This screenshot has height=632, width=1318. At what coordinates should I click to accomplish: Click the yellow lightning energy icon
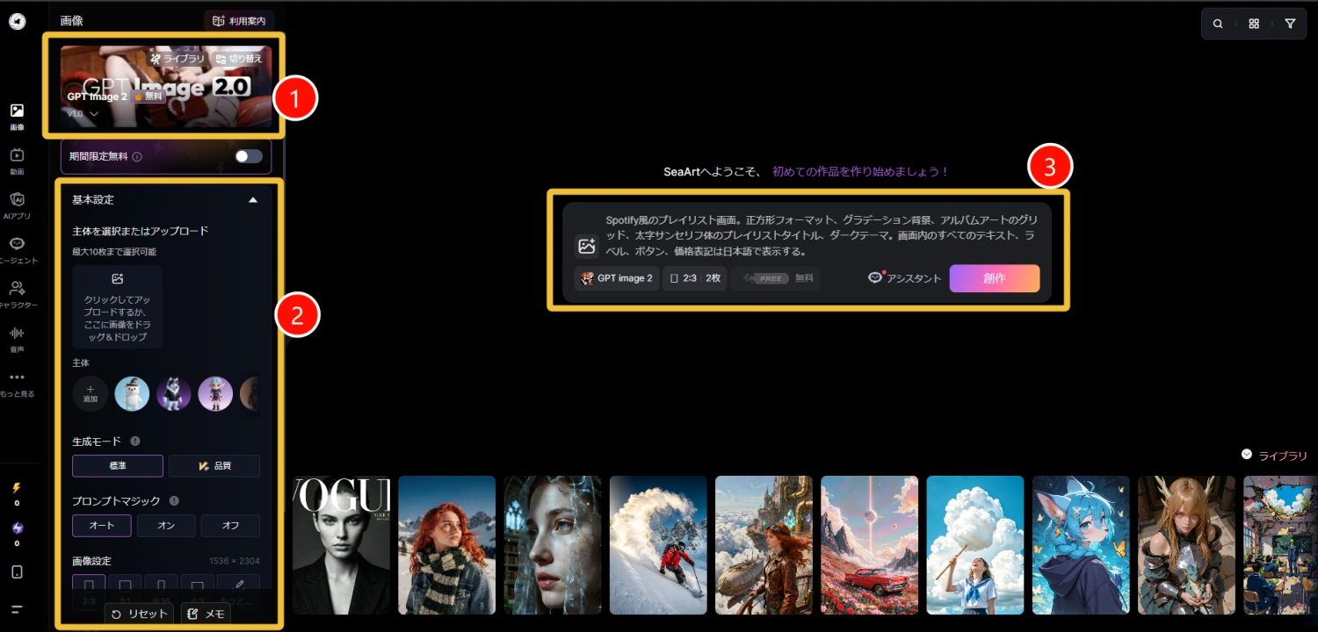coord(17,488)
